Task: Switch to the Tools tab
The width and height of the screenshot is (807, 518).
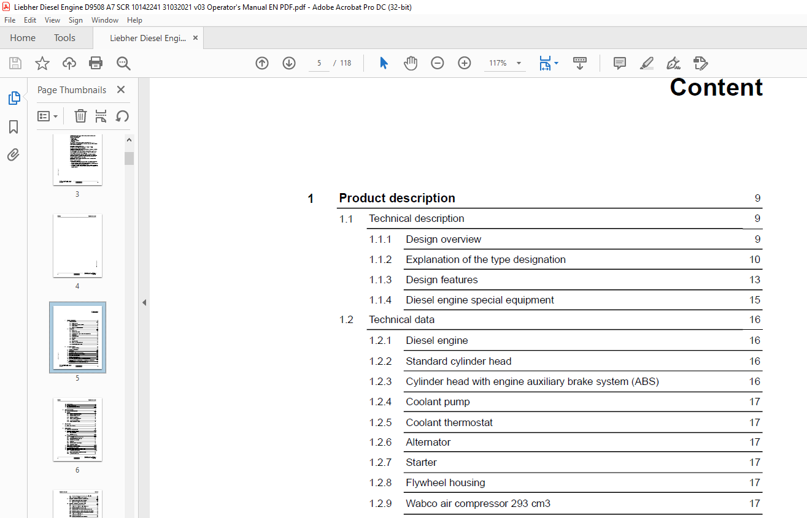Action: pyautogui.click(x=64, y=38)
